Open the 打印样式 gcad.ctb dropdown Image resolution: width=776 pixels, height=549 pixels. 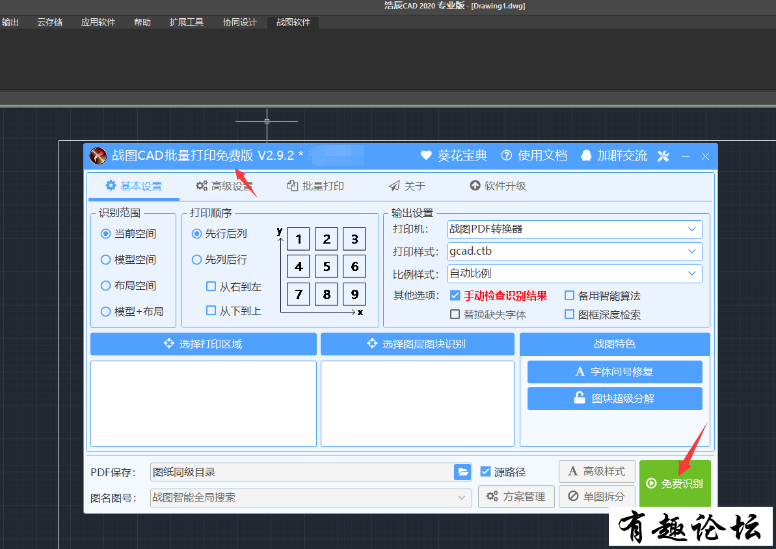[x=574, y=251]
